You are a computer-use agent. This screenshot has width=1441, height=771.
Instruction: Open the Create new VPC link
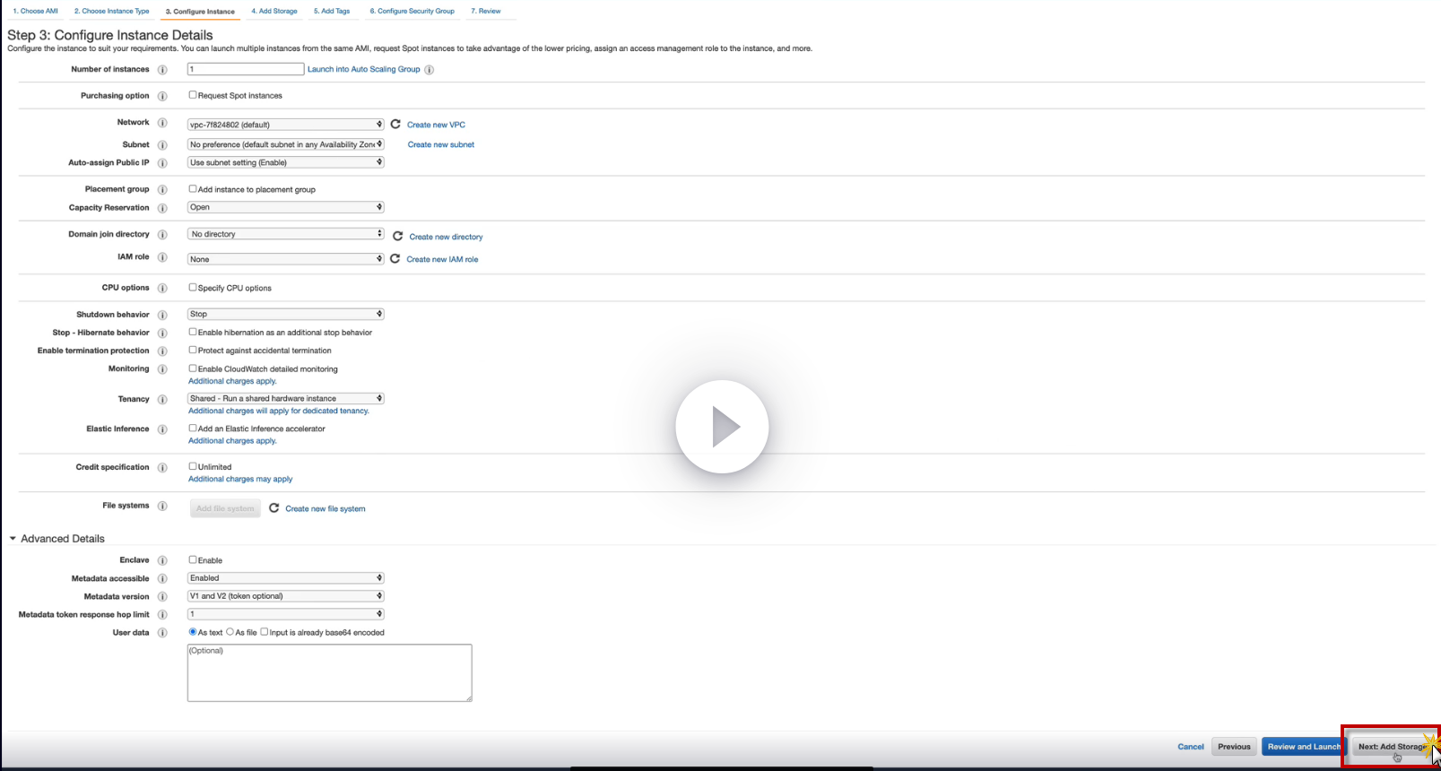pos(436,125)
